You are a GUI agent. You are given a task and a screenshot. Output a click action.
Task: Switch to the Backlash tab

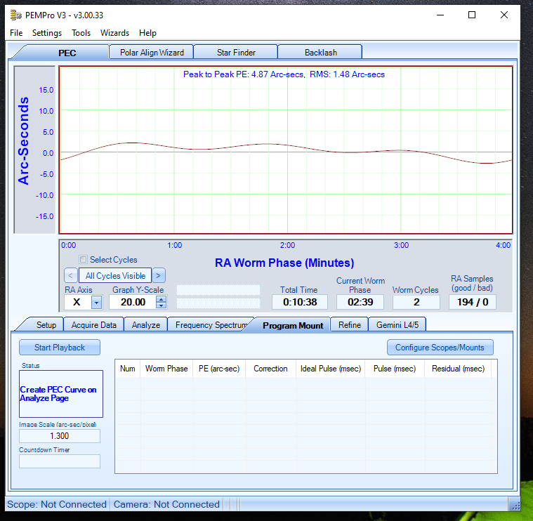(x=320, y=53)
